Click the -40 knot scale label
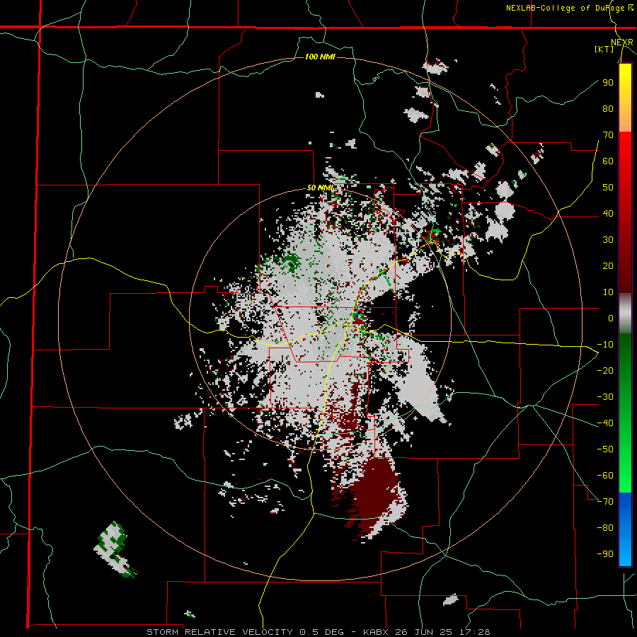Viewport: 637px width, 637px height. (x=605, y=423)
